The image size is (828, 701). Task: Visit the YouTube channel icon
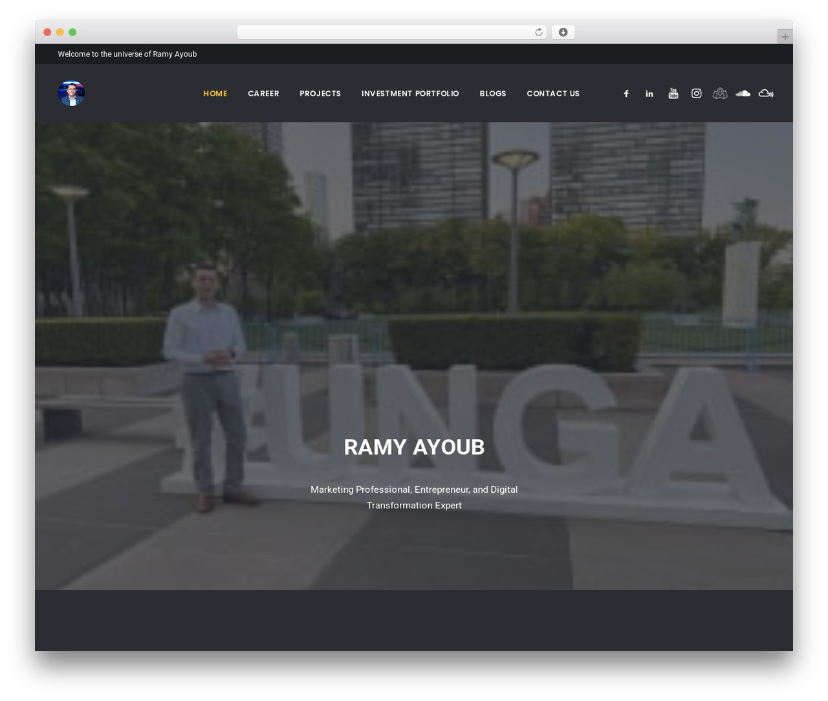[x=673, y=94]
